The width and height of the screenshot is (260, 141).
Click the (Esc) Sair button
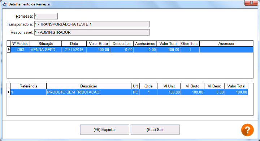155,129
